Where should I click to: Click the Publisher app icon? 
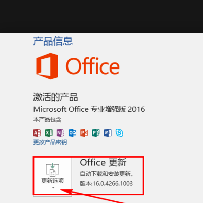[x=96, y=133]
